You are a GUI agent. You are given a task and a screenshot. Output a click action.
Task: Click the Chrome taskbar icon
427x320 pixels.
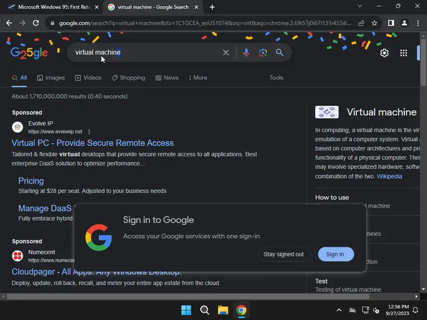241,310
